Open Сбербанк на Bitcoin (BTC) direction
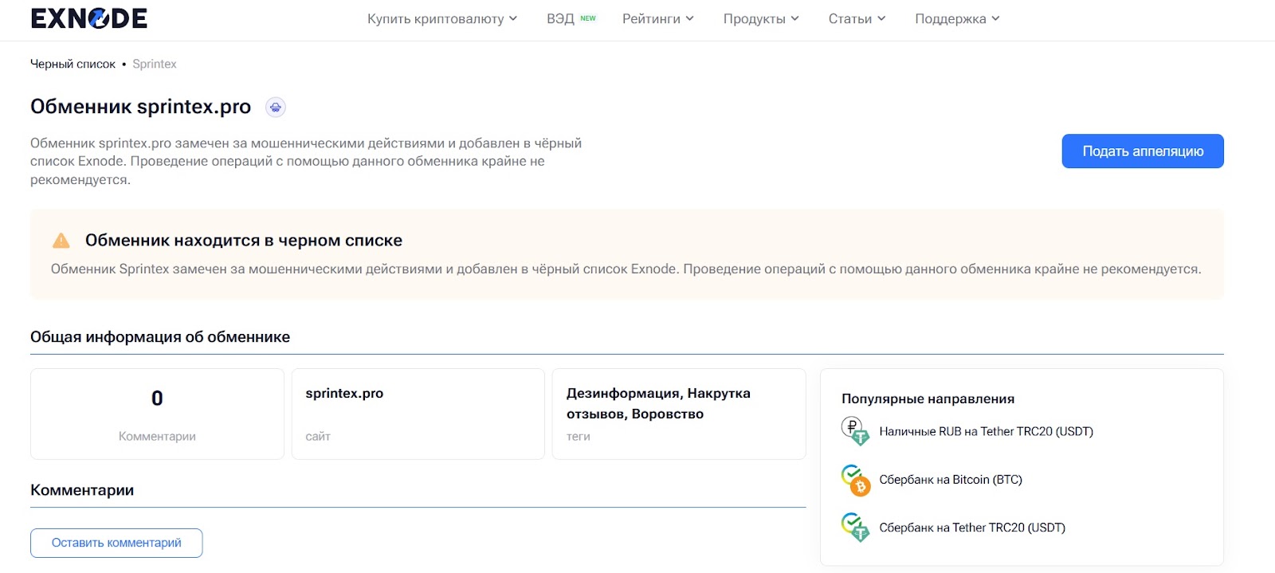Screen dimensions: 1275x573 951,480
